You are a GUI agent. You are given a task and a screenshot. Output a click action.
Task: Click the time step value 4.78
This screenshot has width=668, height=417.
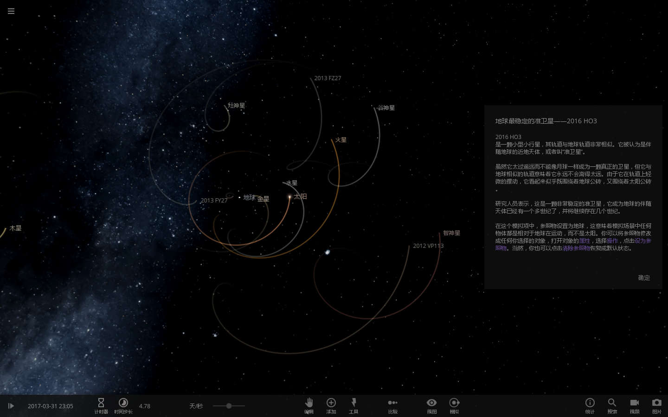coord(145,406)
